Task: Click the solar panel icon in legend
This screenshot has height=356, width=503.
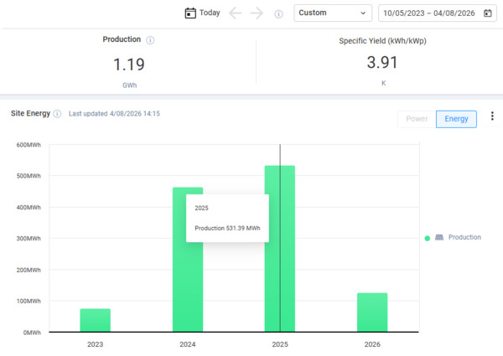Action: (x=438, y=238)
